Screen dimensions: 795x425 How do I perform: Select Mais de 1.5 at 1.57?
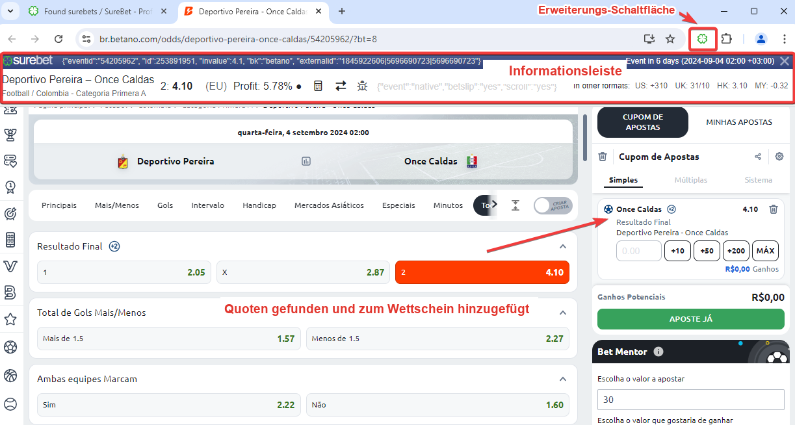[169, 339]
